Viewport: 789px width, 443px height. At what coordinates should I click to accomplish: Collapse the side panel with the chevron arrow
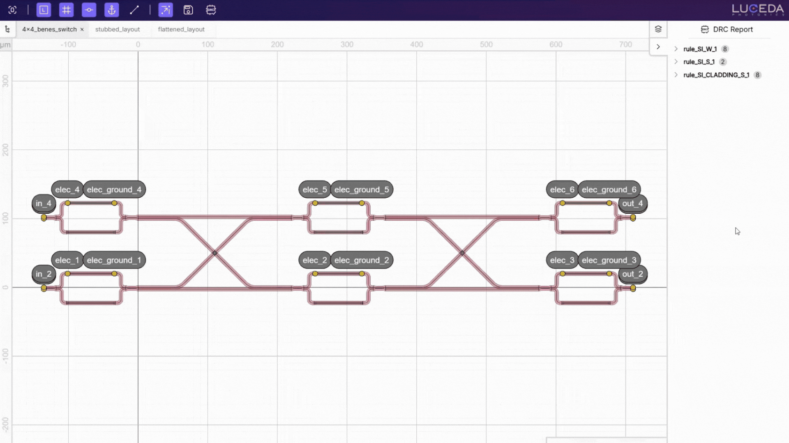tap(658, 47)
